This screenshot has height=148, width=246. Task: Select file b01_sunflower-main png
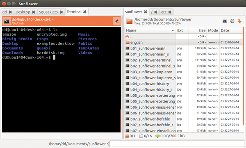coord(184,48)
